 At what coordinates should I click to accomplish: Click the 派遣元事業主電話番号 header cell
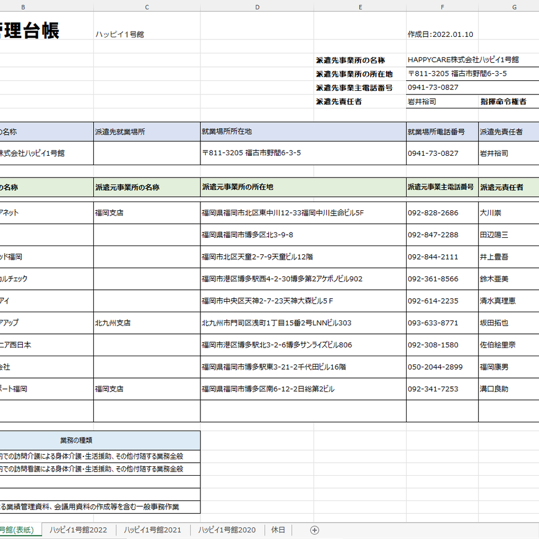click(x=442, y=187)
